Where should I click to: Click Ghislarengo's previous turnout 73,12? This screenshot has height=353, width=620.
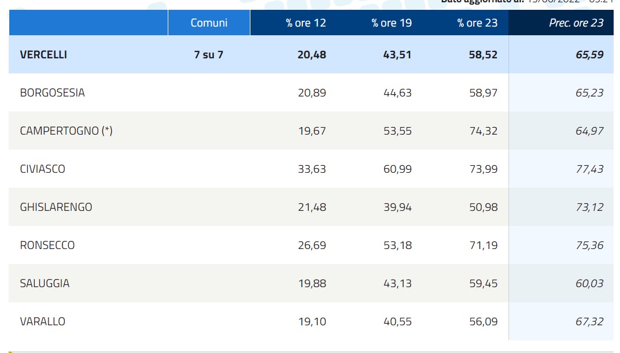(x=589, y=207)
